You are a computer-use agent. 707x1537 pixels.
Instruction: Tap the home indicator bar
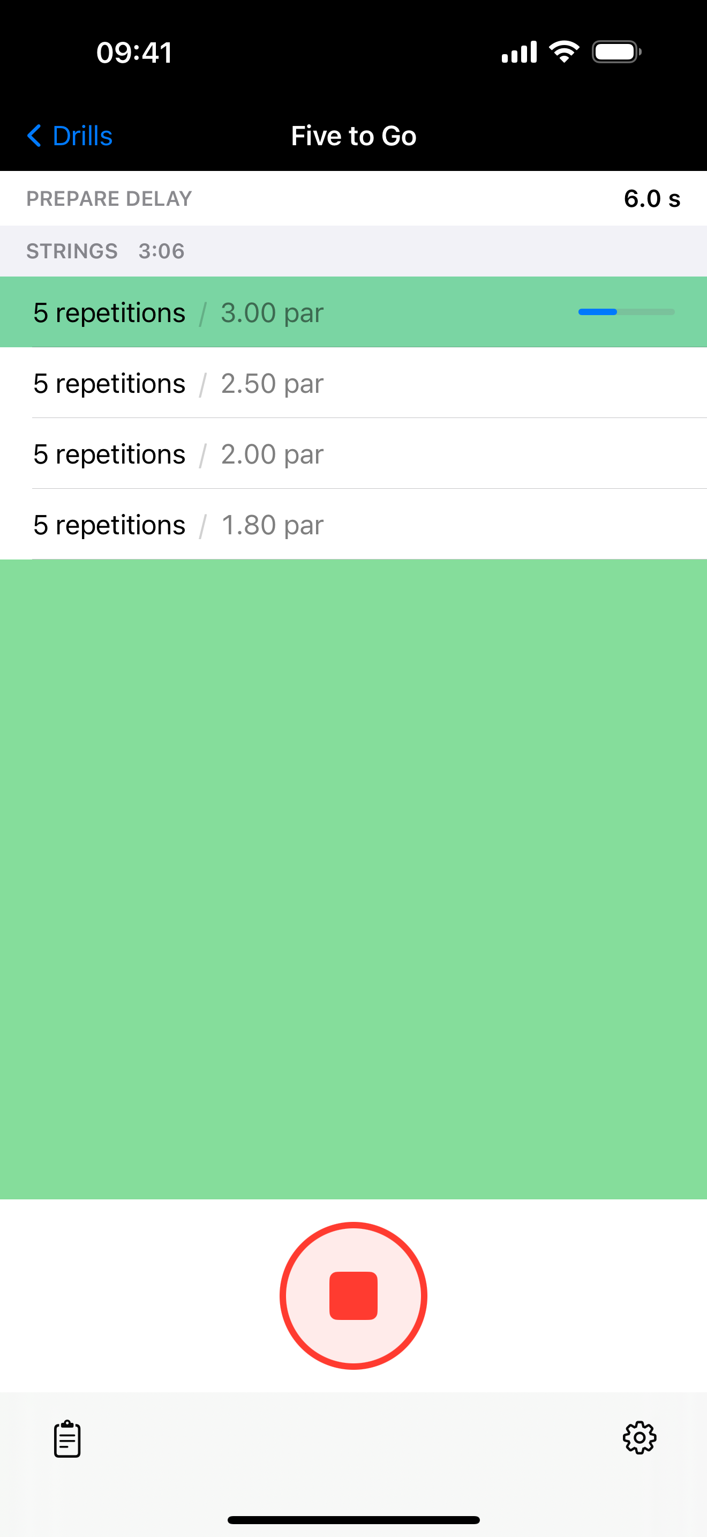tap(353, 1520)
